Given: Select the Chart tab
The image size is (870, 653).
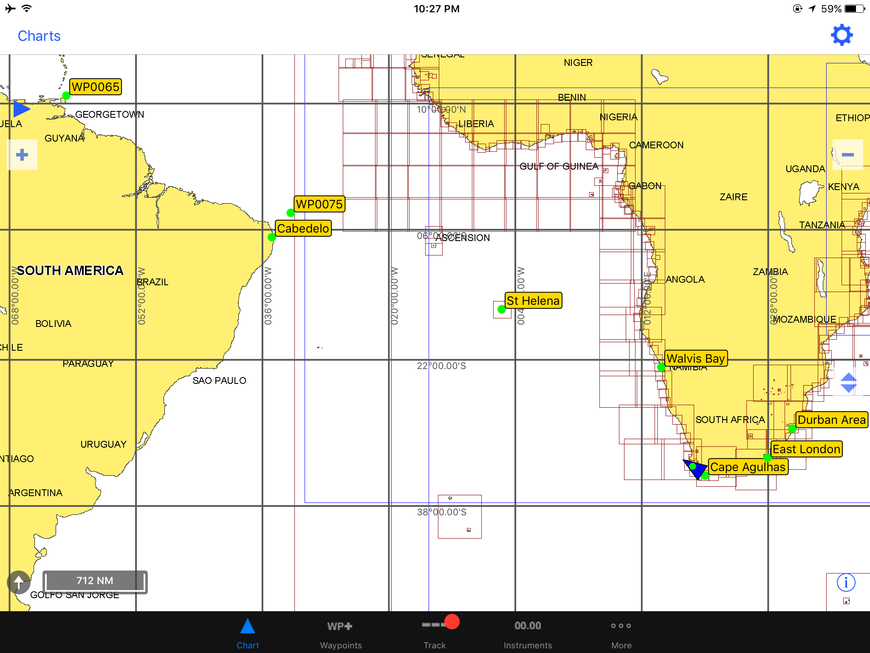Looking at the screenshot, I should [248, 633].
